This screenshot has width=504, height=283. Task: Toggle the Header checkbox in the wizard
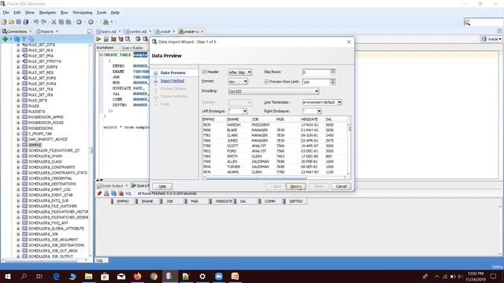point(204,72)
